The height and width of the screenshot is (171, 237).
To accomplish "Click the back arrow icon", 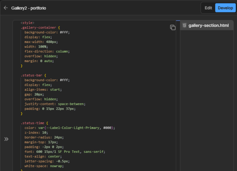I will (x=6, y=8).
